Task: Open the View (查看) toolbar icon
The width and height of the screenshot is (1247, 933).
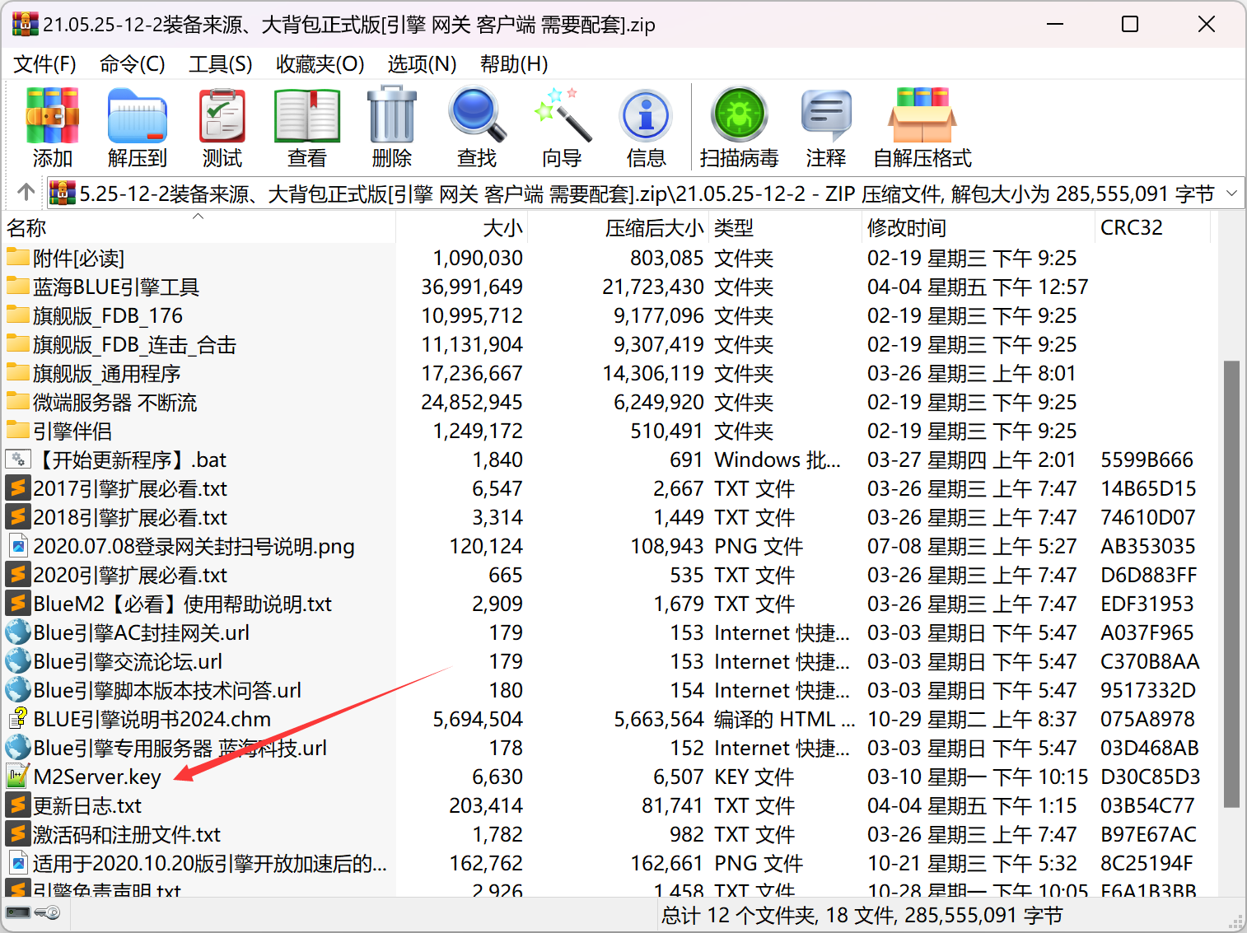Action: pyautogui.click(x=307, y=116)
